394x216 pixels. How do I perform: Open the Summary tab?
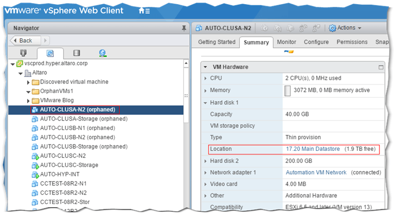256,42
